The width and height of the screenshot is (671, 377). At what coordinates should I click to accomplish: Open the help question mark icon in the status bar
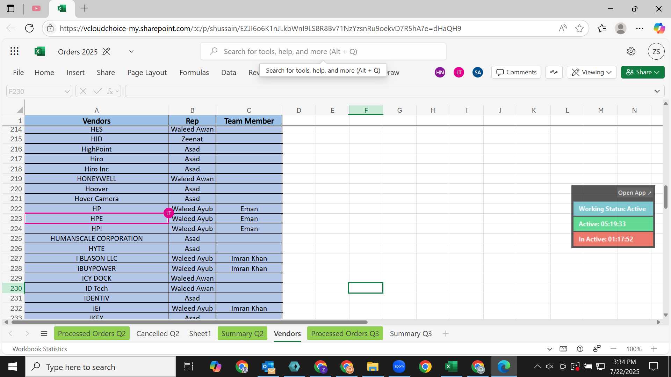point(580,349)
